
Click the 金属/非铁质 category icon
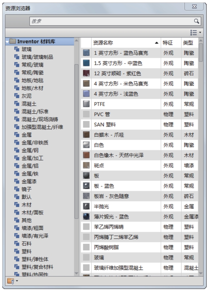[x=17, y=143]
